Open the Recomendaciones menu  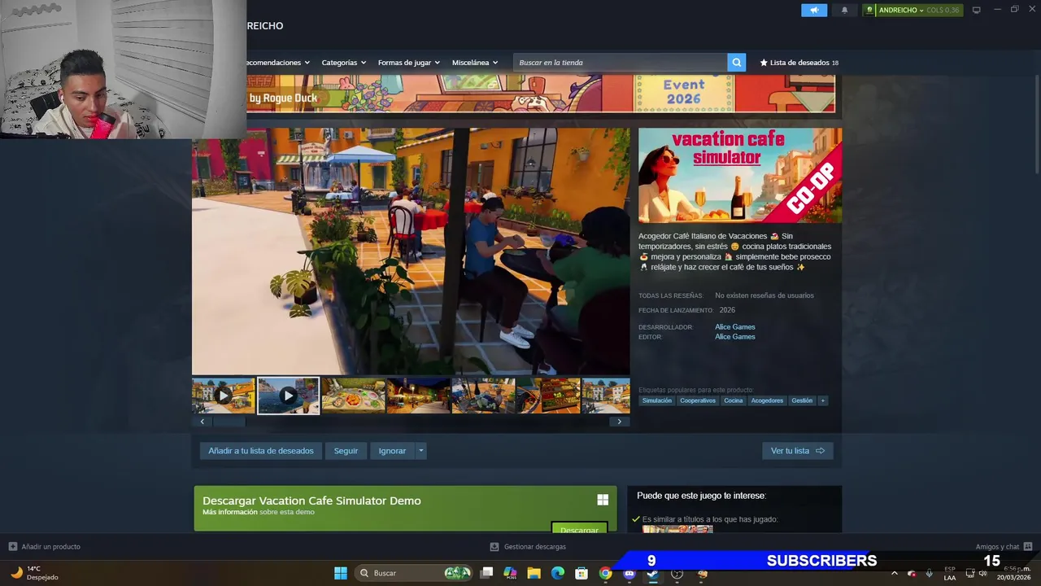point(277,63)
